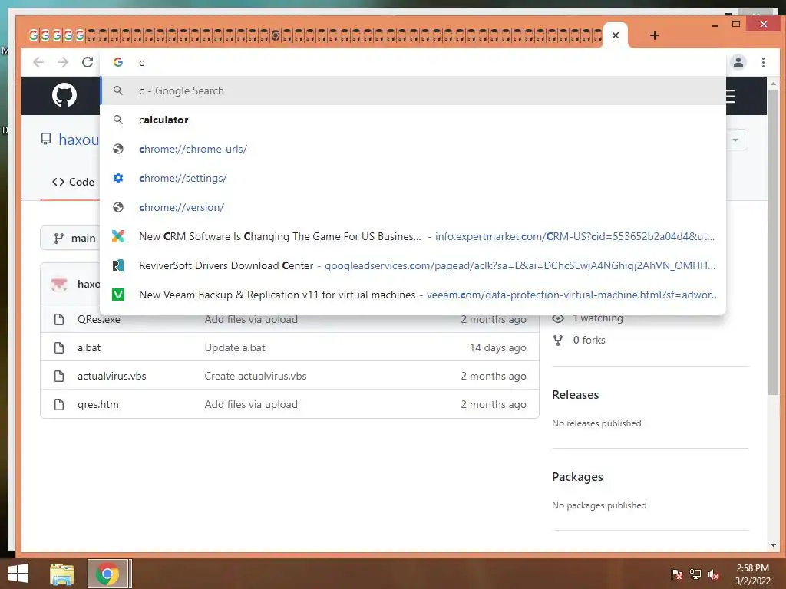Image resolution: width=786 pixels, height=589 pixels.
Task: Click '14 days ago' timestamp for a.bat
Action: point(497,347)
